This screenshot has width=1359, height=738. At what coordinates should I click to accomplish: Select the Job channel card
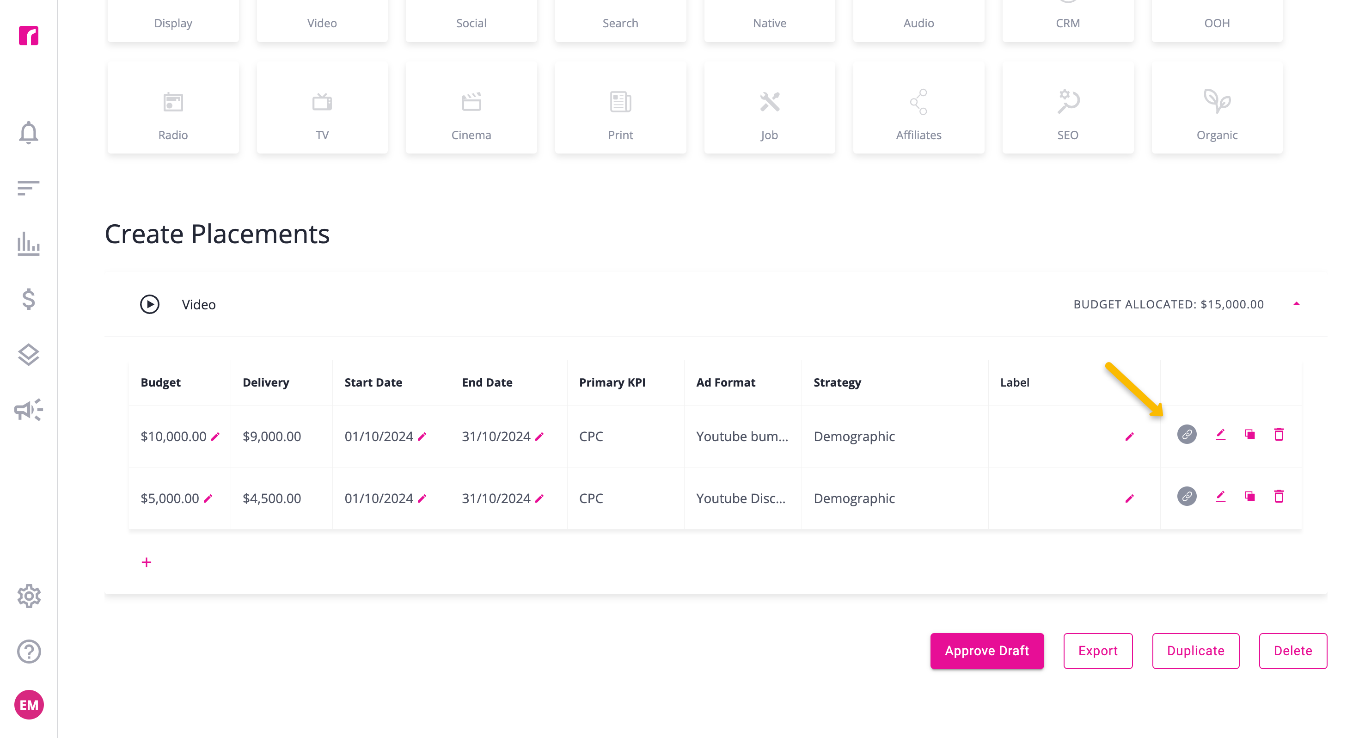coord(770,108)
